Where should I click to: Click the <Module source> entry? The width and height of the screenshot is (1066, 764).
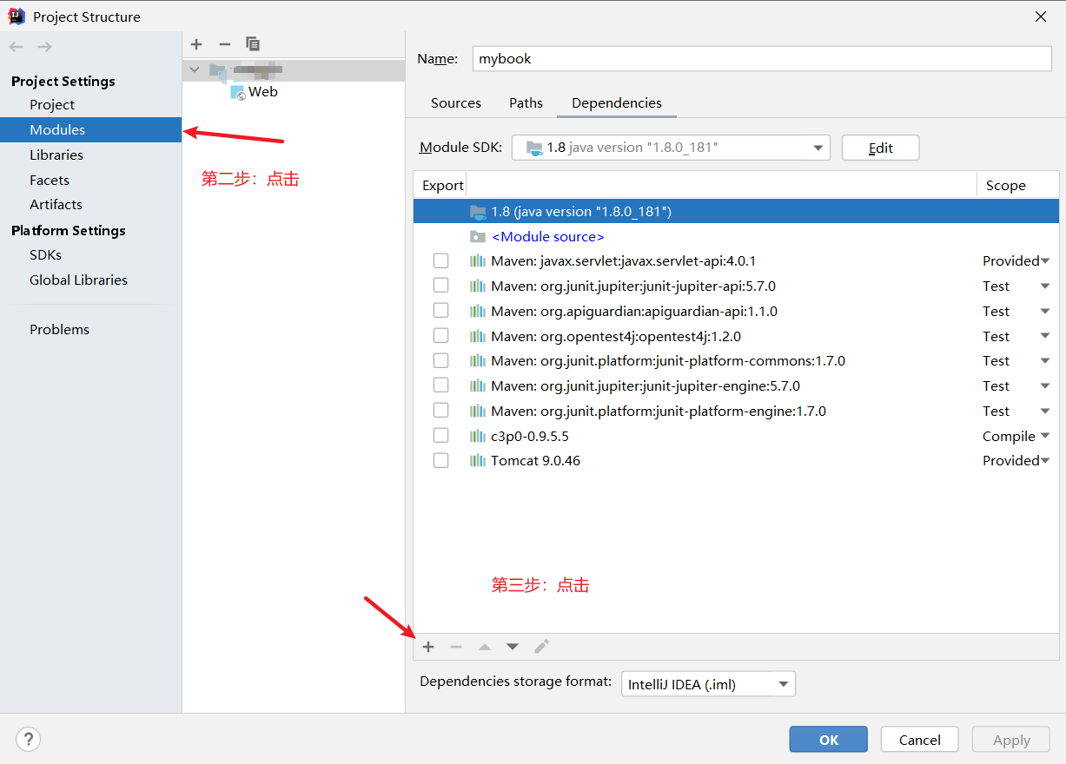coord(547,236)
